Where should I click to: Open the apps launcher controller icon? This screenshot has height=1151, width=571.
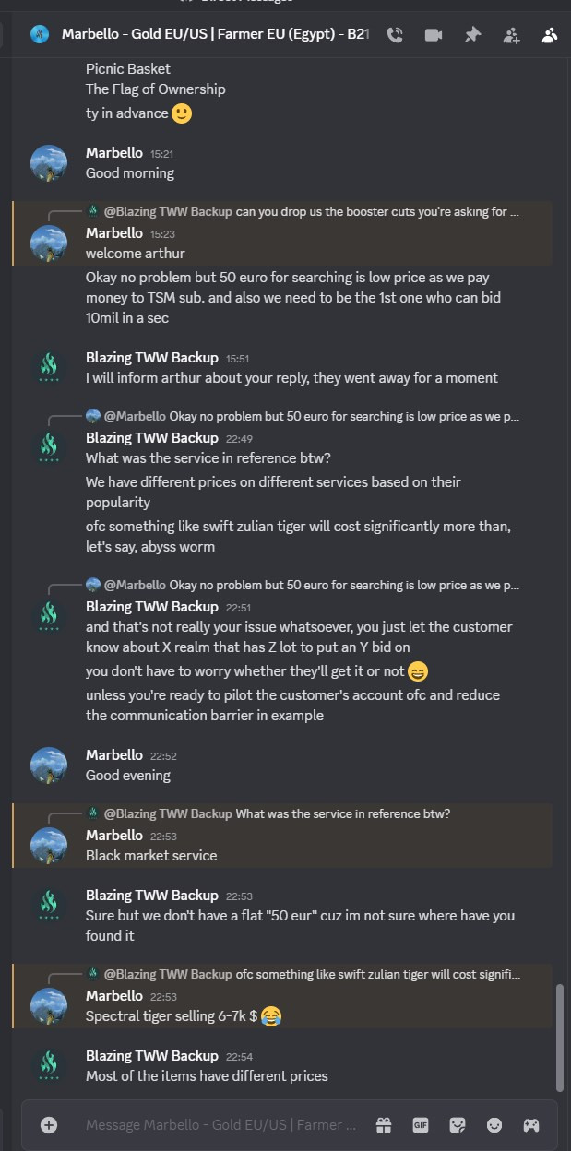coord(531,1124)
